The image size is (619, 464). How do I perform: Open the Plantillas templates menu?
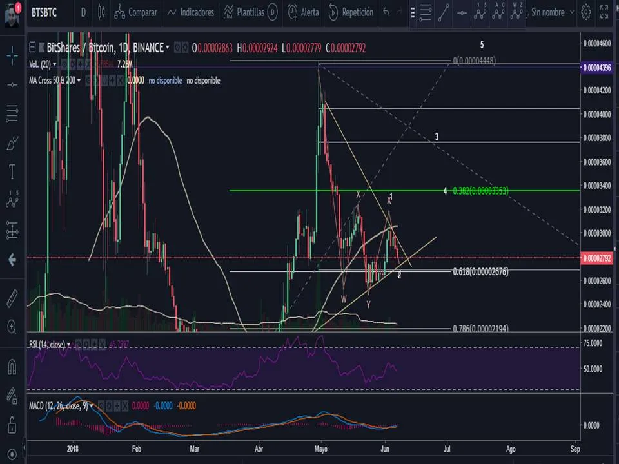pyautogui.click(x=244, y=12)
